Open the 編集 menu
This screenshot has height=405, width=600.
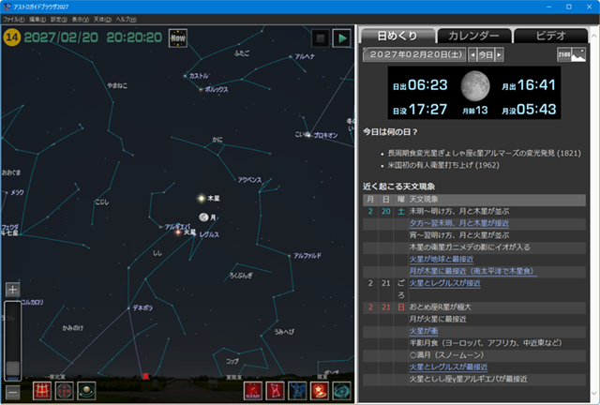coord(37,19)
